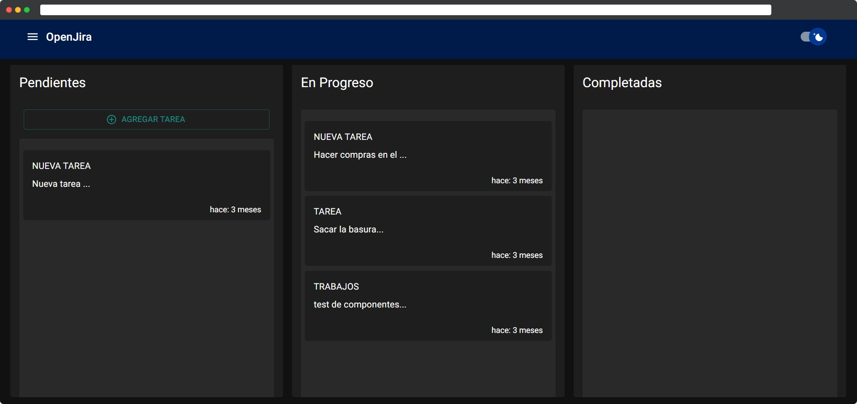
Task: Click the 'Nueva tarea ...' description text
Action: (x=61, y=184)
